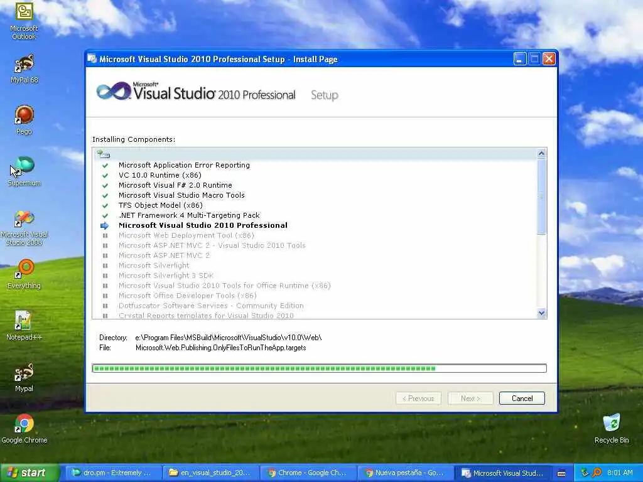Click .NET Framework 4 Multi-Targeting Pack entry

point(189,216)
